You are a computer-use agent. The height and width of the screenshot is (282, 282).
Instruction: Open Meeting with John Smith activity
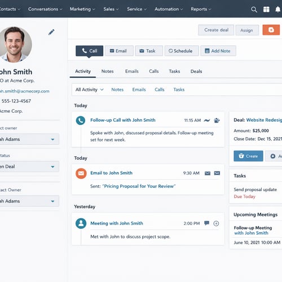point(117,223)
